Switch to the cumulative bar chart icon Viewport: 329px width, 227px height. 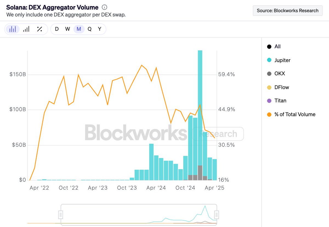click(x=26, y=29)
